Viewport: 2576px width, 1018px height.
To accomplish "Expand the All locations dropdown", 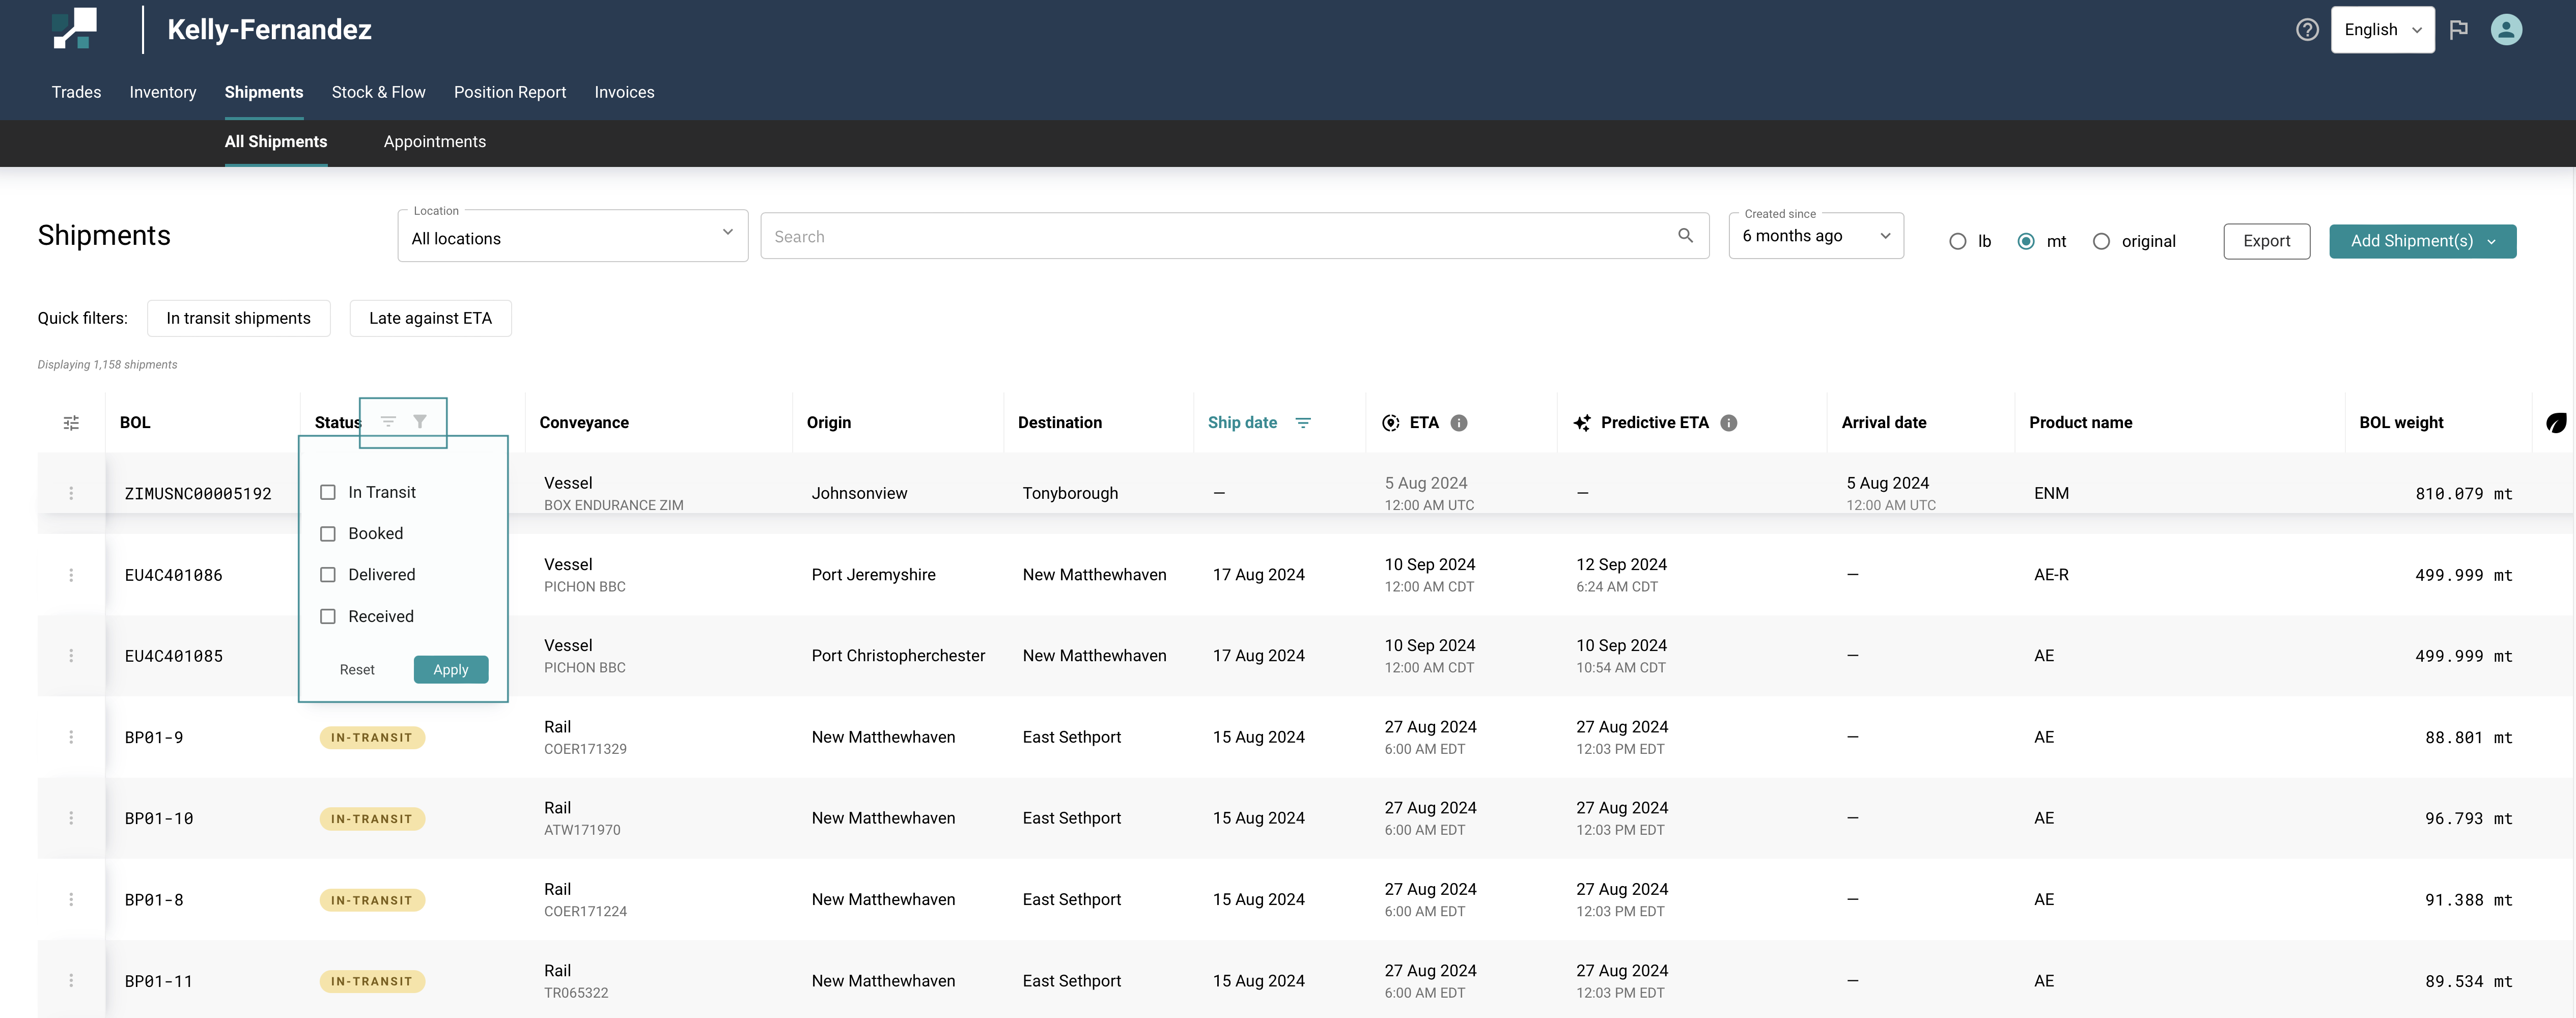I will pyautogui.click(x=572, y=237).
